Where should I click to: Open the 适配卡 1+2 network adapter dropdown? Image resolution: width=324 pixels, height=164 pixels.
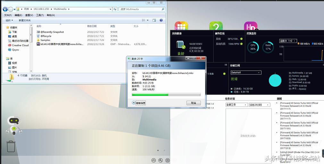(x=288, y=41)
